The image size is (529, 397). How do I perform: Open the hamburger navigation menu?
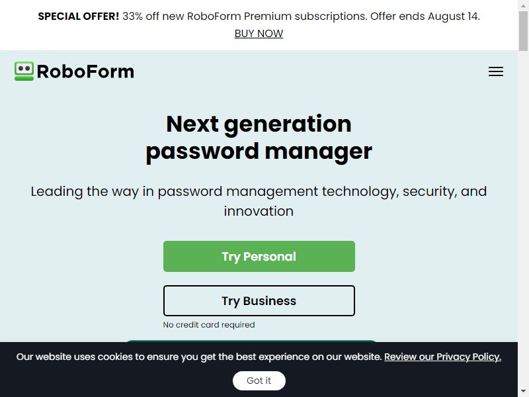(495, 71)
